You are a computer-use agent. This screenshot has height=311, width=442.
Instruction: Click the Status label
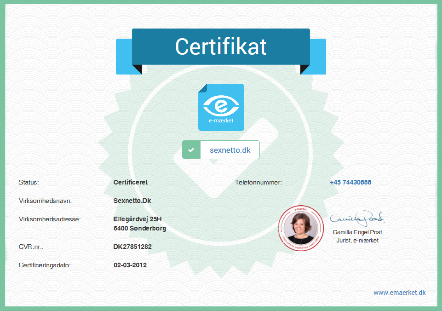pos(29,182)
